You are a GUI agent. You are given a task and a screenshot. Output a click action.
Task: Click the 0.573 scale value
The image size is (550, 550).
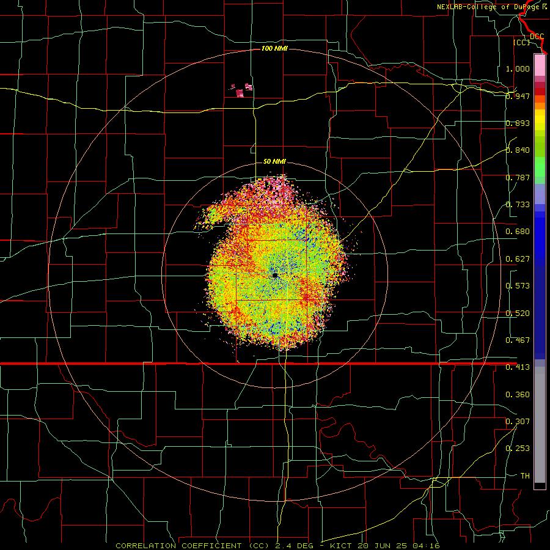click(518, 286)
